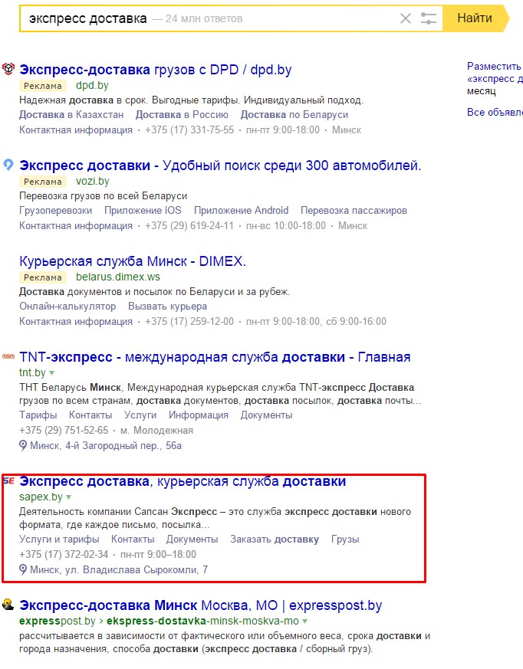
Task: Open Документы sitelink under TNT result
Action: click(266, 415)
